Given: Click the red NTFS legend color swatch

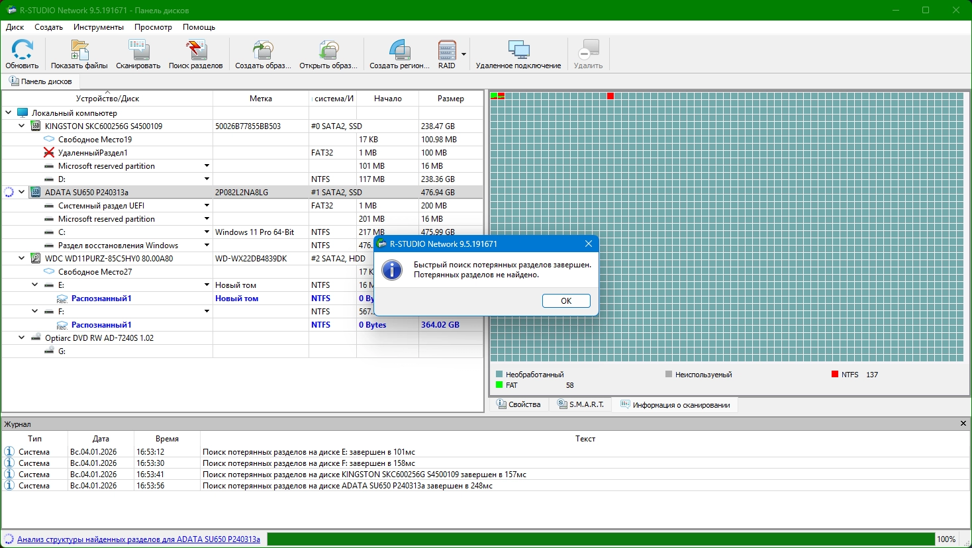Looking at the screenshot, I should tap(835, 375).
